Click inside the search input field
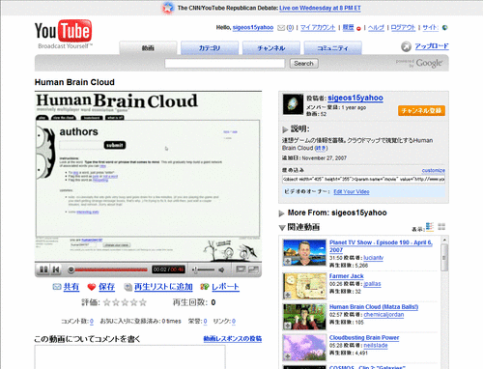Screen dimensions: 483x369 point(225,64)
